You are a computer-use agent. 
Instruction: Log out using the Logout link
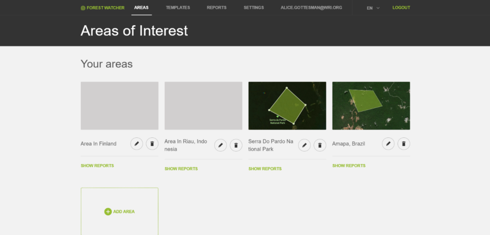coord(401,8)
